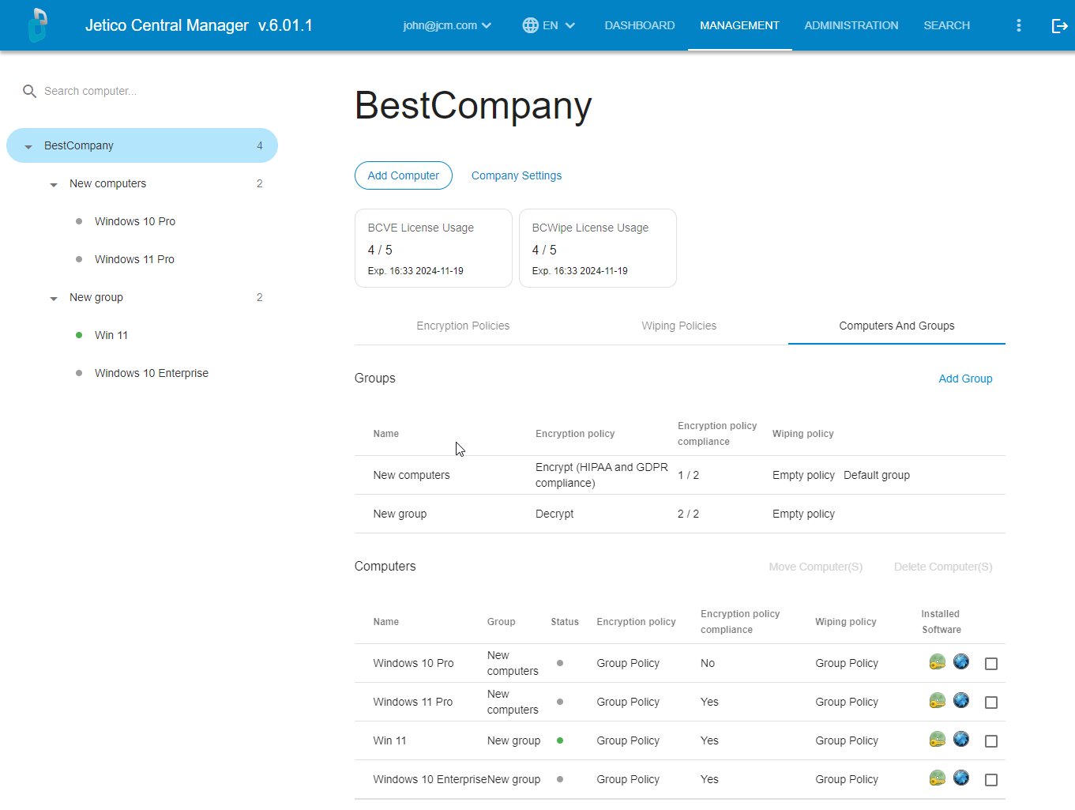Open Company Settings link
Viewport: 1075px width, 810px height.
pyautogui.click(x=517, y=175)
